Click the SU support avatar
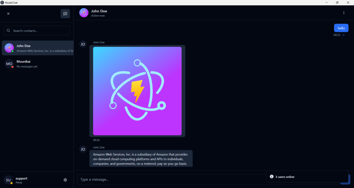This screenshot has width=354, height=188. coord(8,180)
